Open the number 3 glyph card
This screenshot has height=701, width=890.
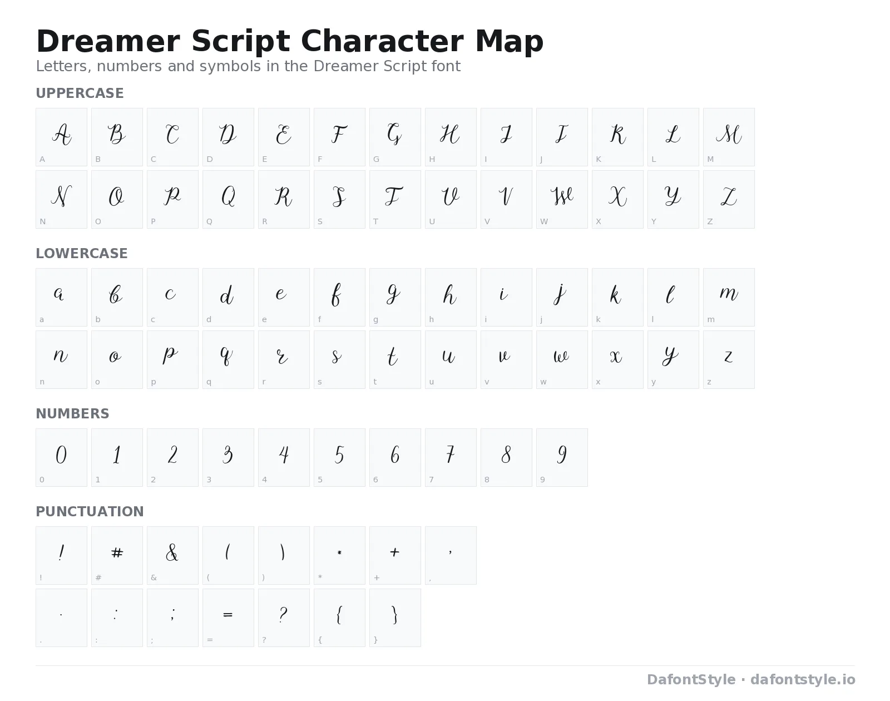tap(228, 457)
